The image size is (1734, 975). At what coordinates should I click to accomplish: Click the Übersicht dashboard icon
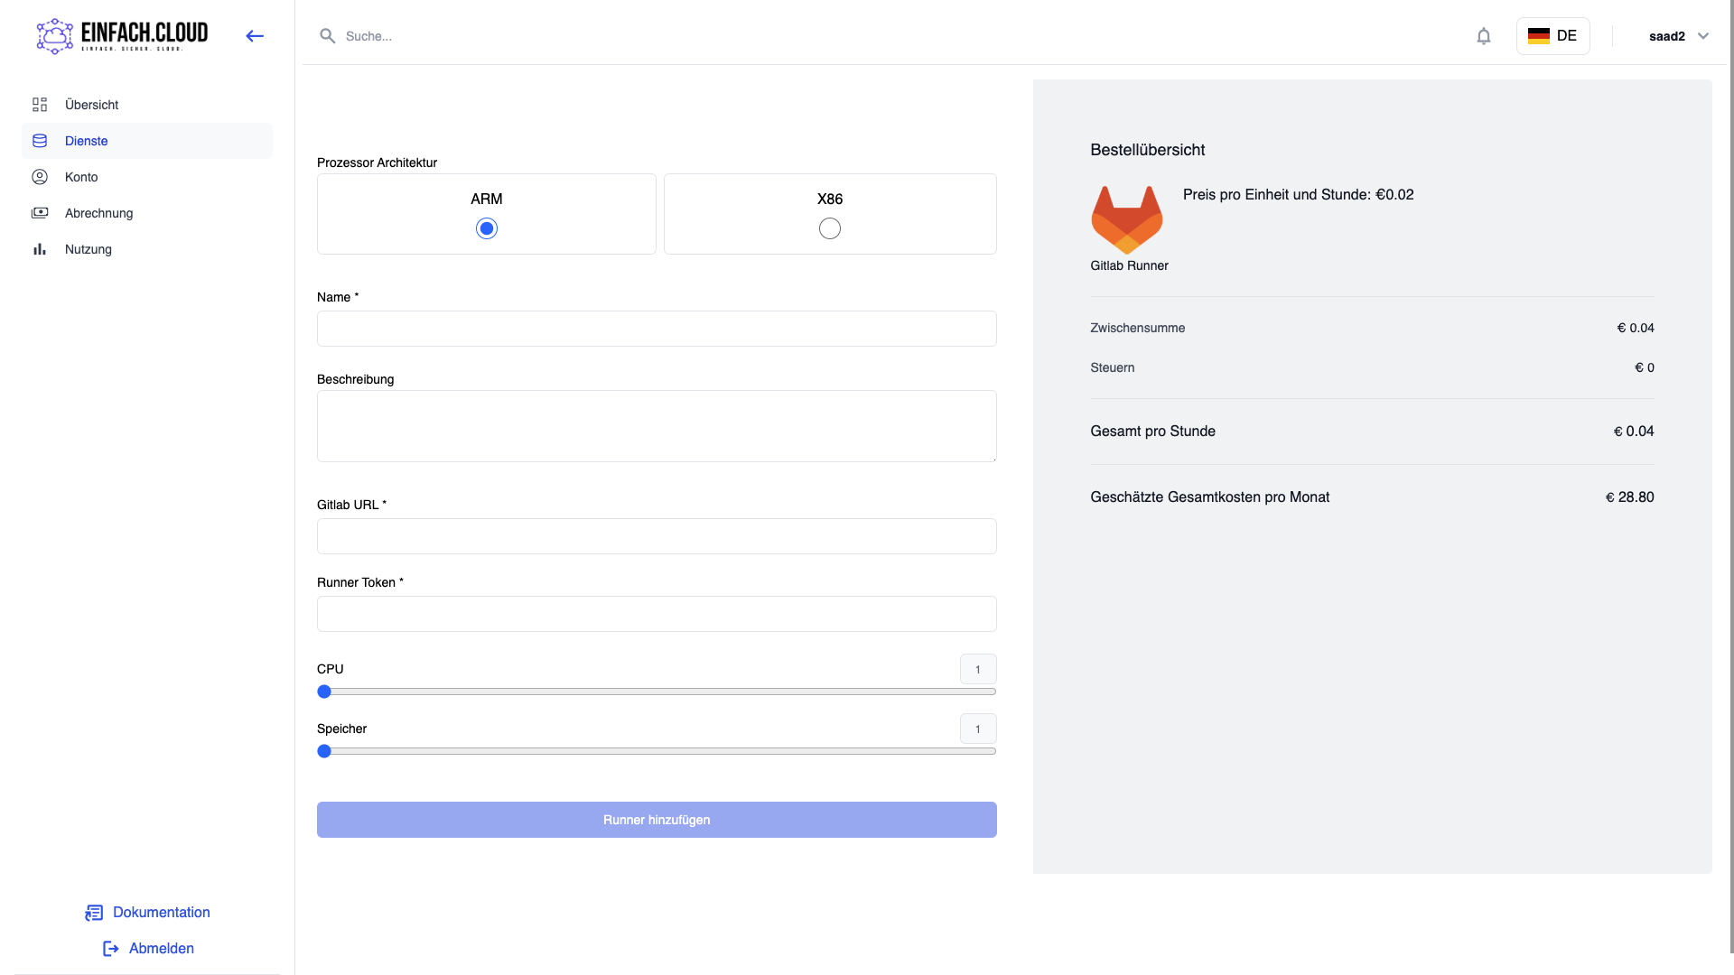[40, 105]
